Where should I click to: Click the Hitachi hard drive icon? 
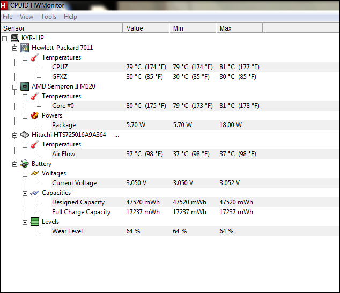25,135
